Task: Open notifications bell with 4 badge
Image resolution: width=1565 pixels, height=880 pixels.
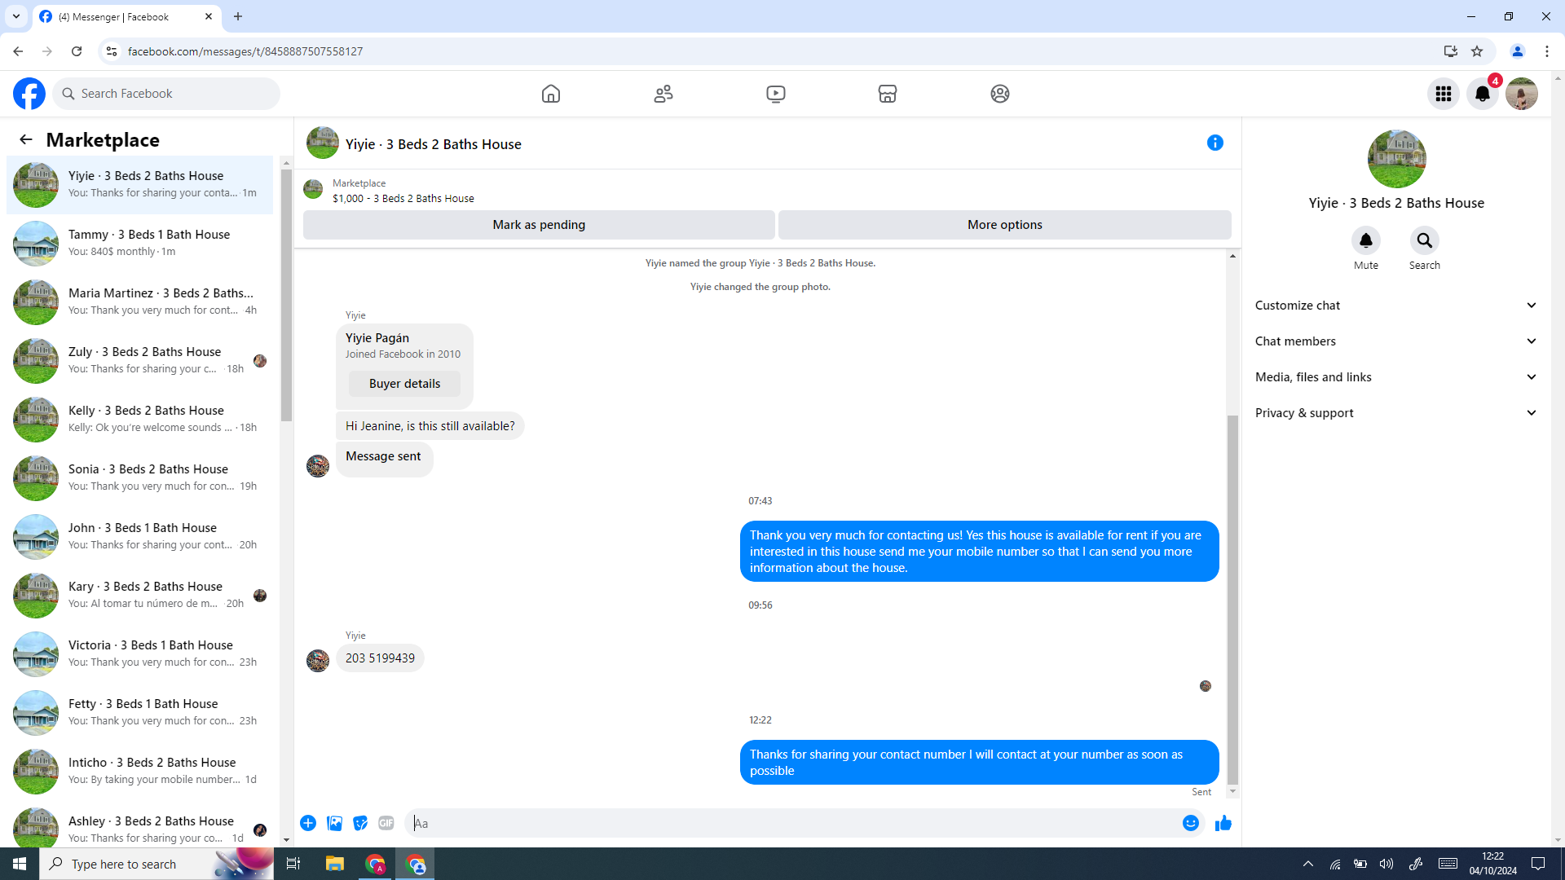Action: [x=1483, y=94]
